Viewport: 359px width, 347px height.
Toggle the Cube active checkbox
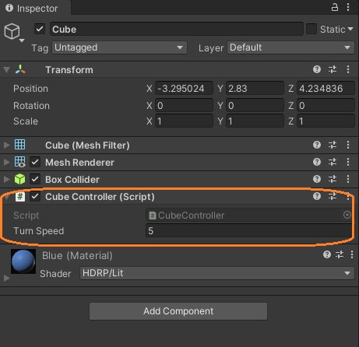tap(40, 29)
